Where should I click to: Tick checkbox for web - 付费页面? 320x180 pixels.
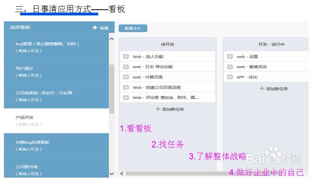tap(126, 77)
